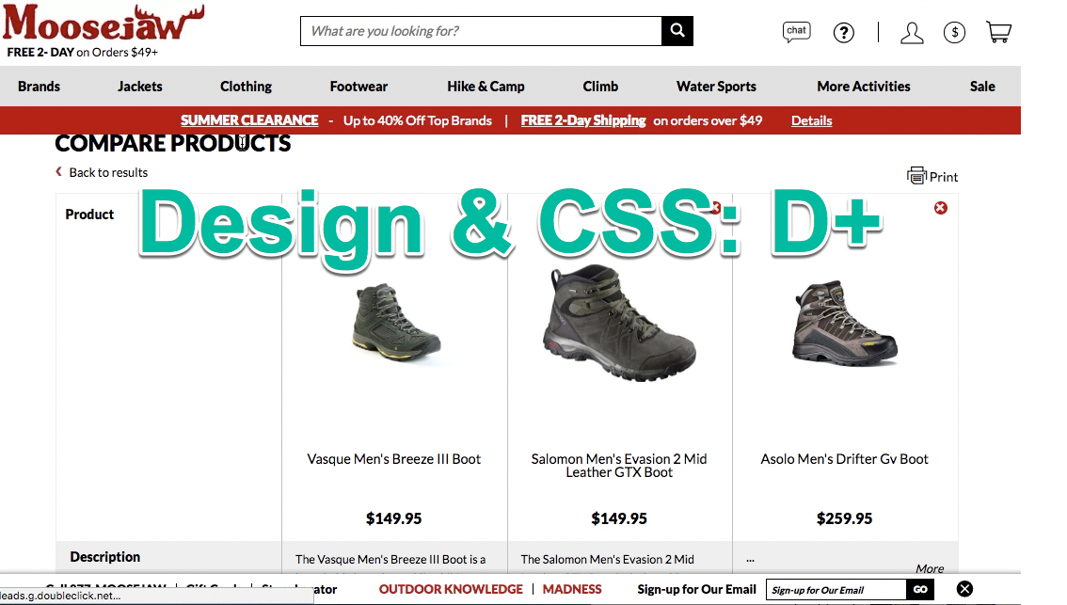
Task: Open the Footwear menu
Action: tap(358, 87)
